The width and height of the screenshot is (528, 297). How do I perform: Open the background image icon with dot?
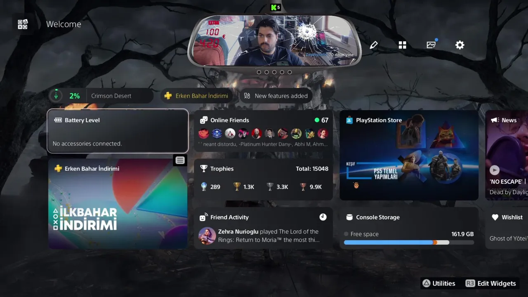[431, 44]
